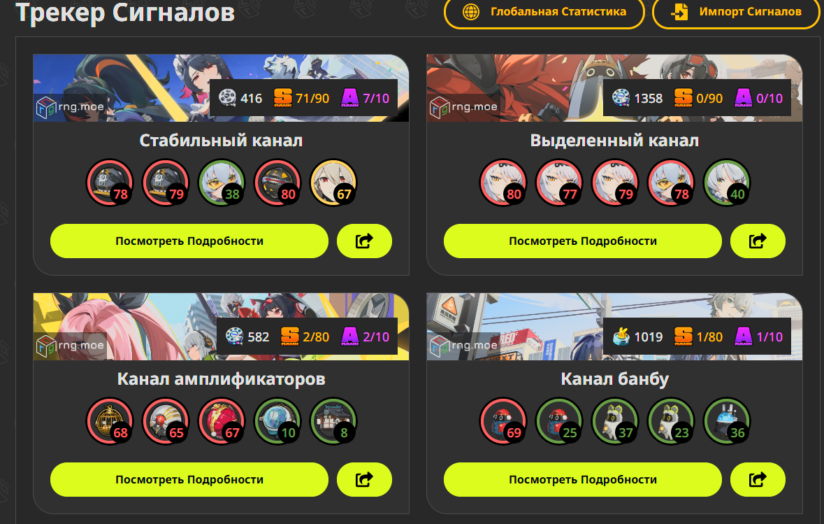
Task: View details for Канал амплификаторов
Action: click(189, 479)
